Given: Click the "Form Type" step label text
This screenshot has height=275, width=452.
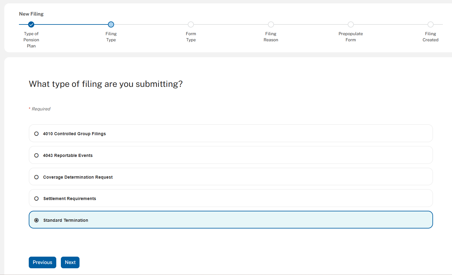Looking at the screenshot, I should [191, 37].
